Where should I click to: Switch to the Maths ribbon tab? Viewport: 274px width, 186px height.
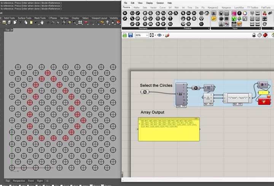pyautogui.click(x=137, y=8)
